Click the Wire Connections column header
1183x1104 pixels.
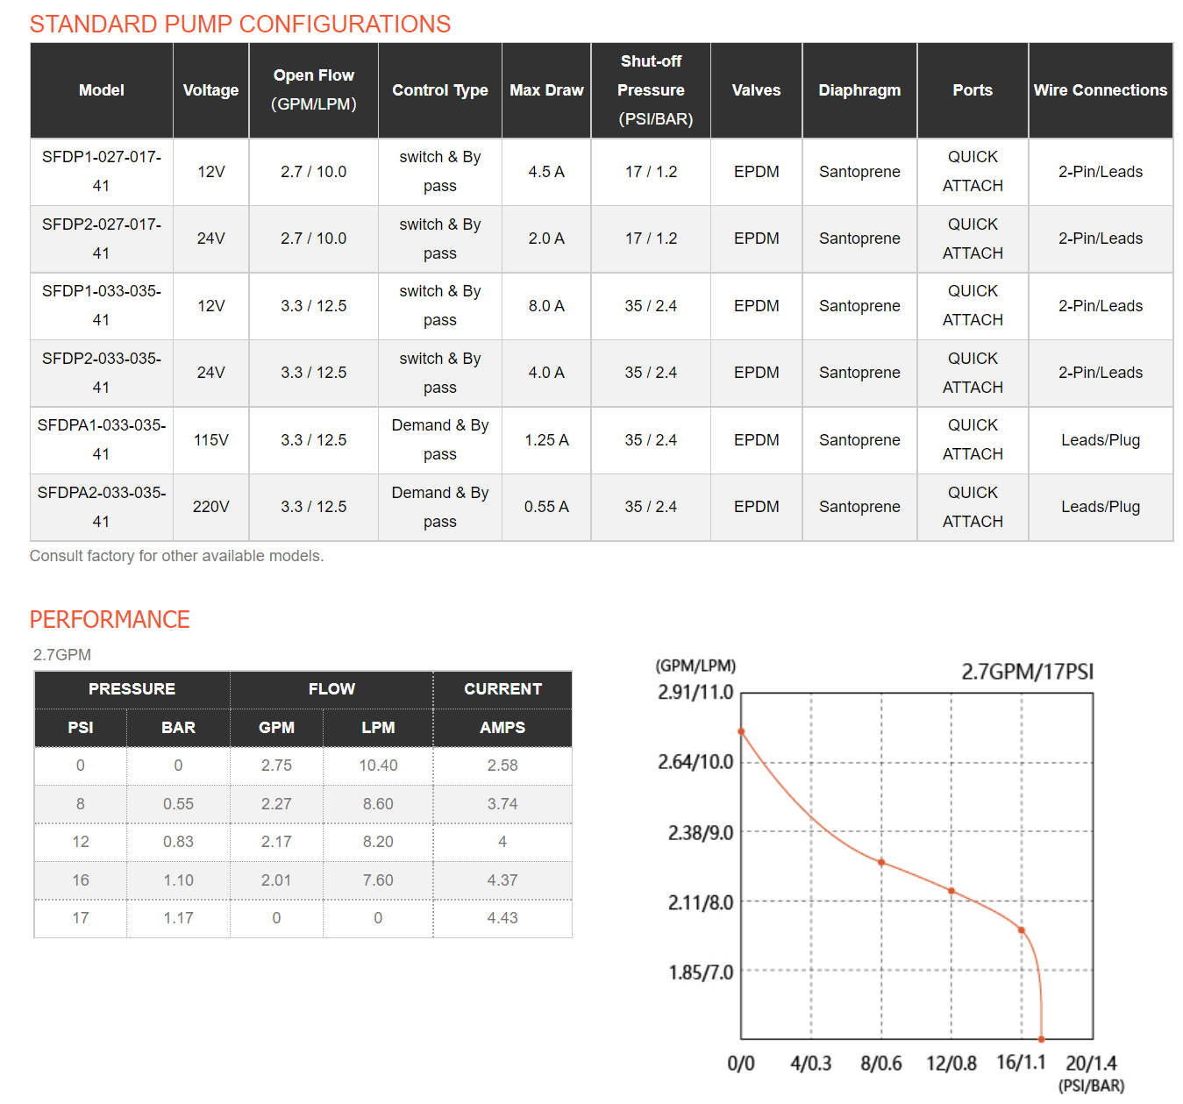click(1101, 90)
